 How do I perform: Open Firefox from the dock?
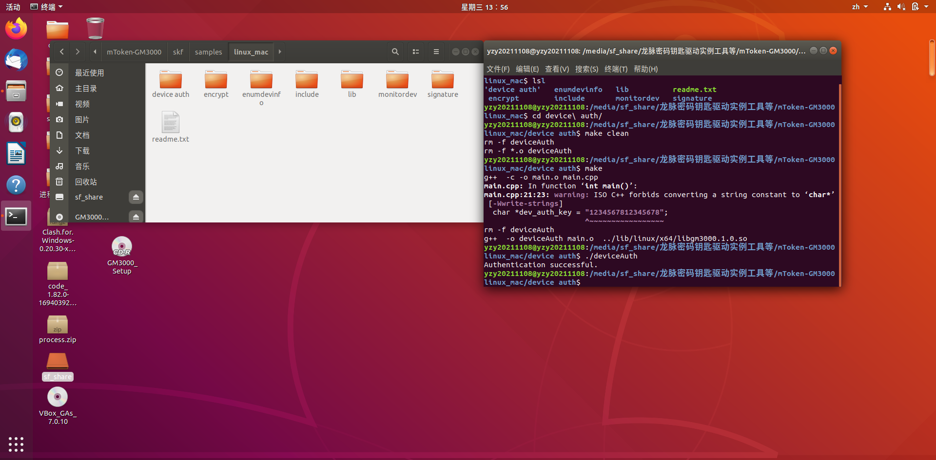click(x=16, y=29)
